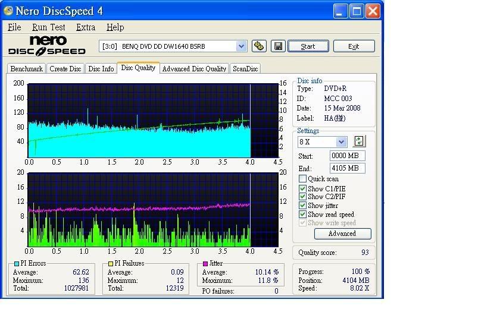Click the yellow PI Failures color swatch

point(111,264)
